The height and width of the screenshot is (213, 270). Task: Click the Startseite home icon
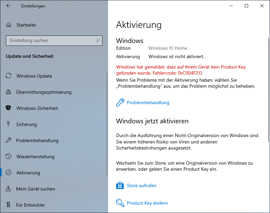(x=9, y=25)
